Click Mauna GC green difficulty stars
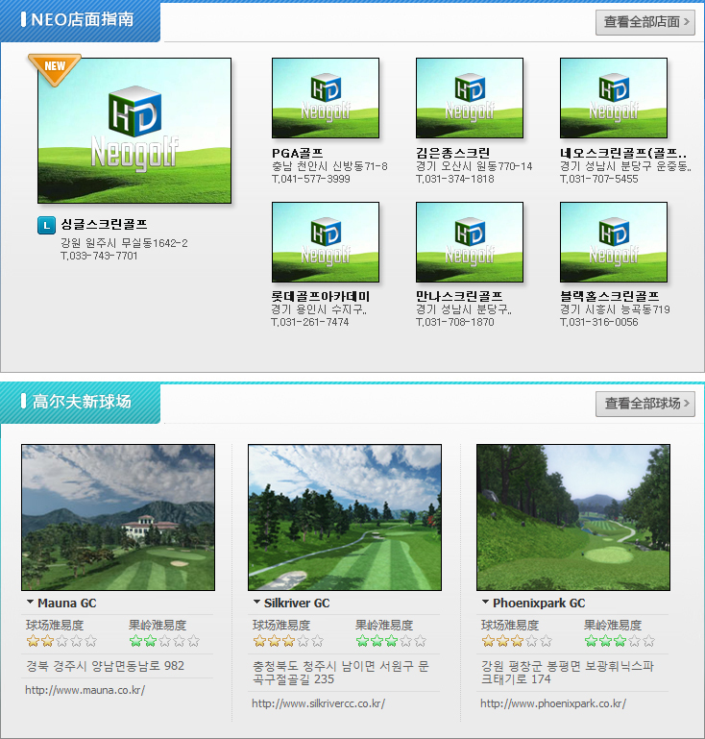Viewport: 705px width, 739px height. tap(164, 641)
